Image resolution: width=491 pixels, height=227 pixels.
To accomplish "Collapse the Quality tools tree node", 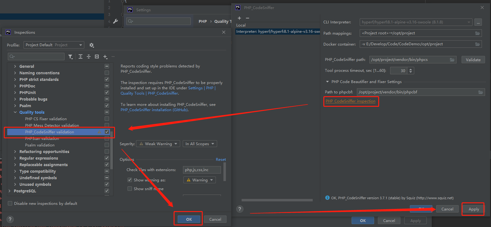I will click(x=15, y=112).
